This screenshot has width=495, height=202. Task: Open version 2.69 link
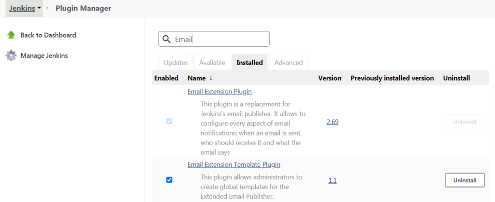coord(333,122)
